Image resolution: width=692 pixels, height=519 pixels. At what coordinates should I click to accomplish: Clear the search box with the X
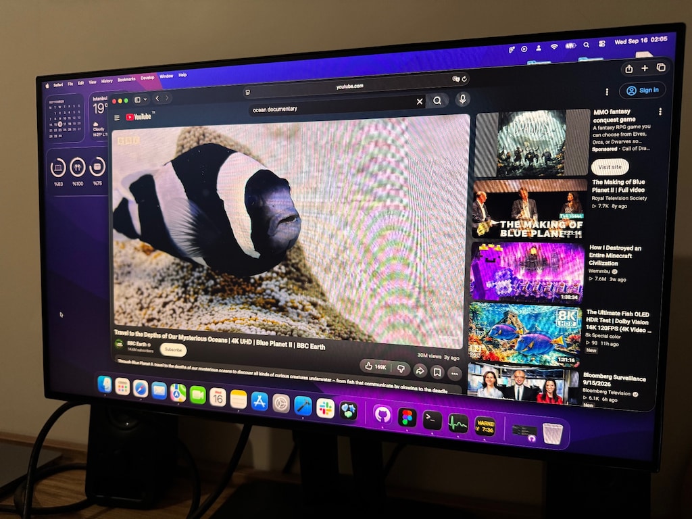[419, 101]
